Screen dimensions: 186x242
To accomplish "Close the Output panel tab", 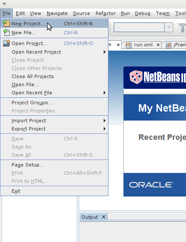I will 104,217.
